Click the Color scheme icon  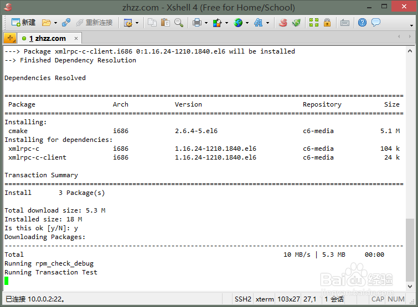click(x=217, y=23)
